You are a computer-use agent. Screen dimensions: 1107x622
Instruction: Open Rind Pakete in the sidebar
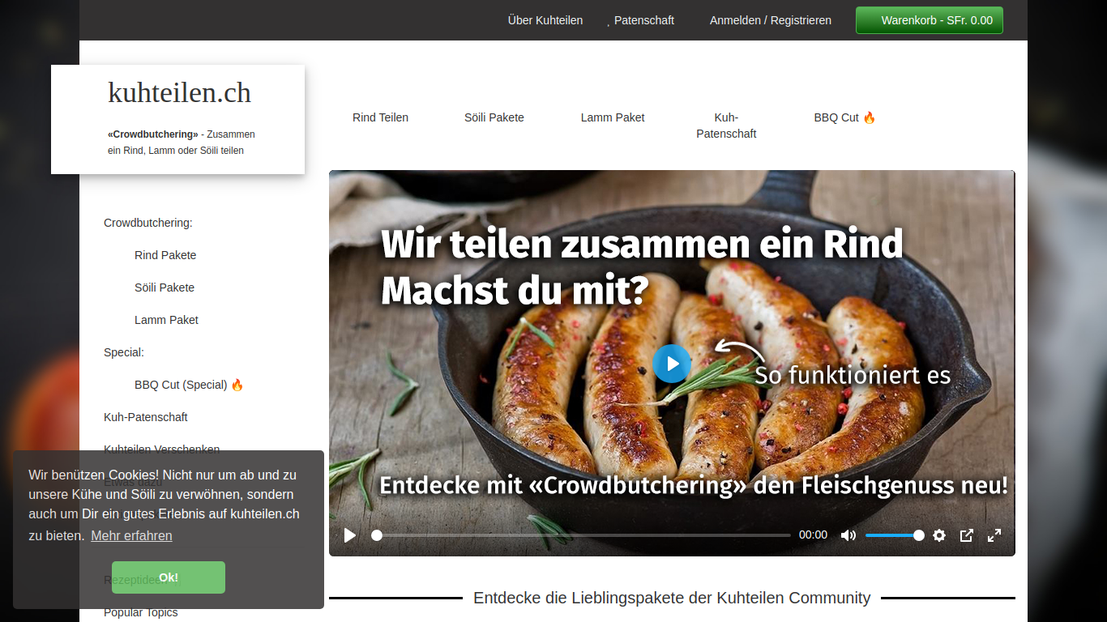tap(165, 255)
